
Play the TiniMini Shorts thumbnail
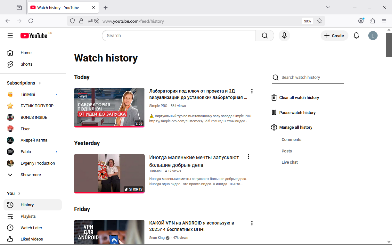pos(109,174)
